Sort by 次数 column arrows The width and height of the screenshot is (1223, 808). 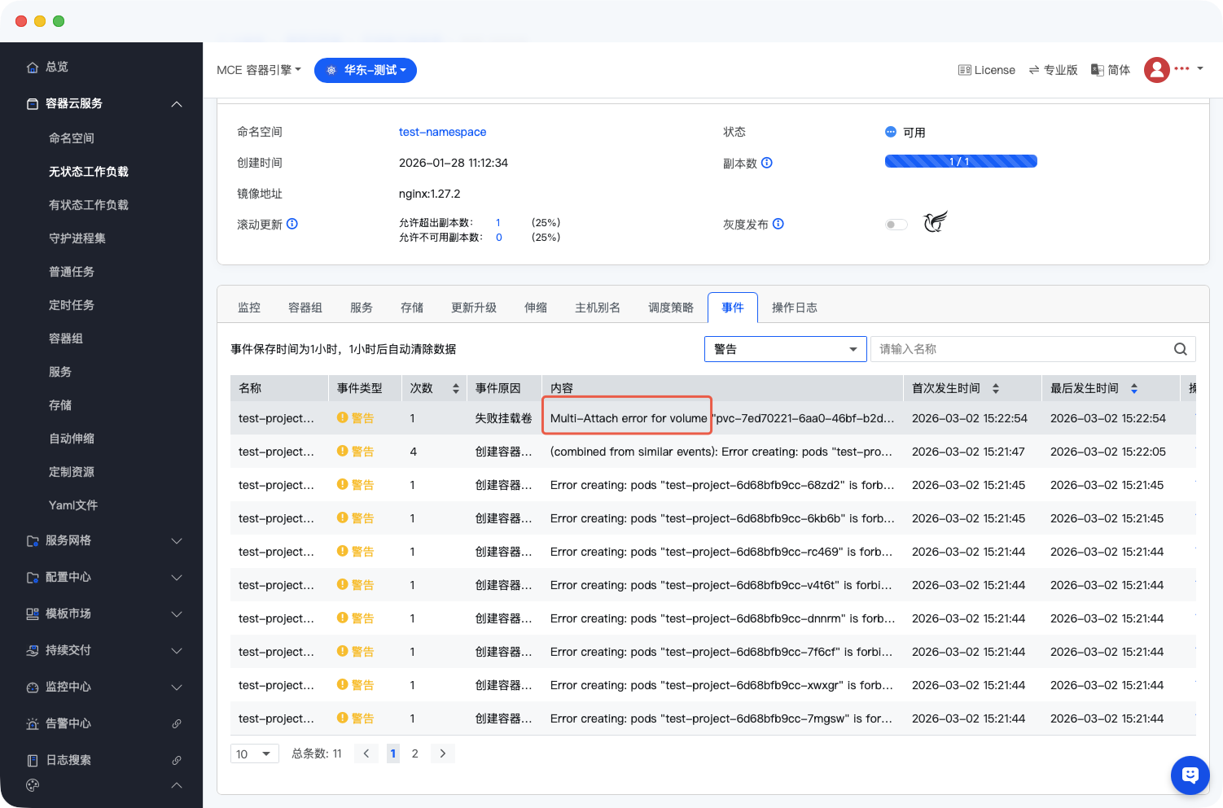tap(455, 389)
